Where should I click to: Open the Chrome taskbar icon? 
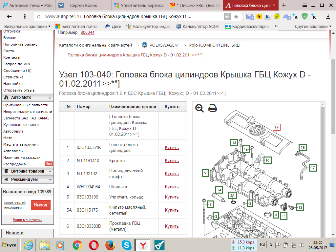click(x=77, y=245)
